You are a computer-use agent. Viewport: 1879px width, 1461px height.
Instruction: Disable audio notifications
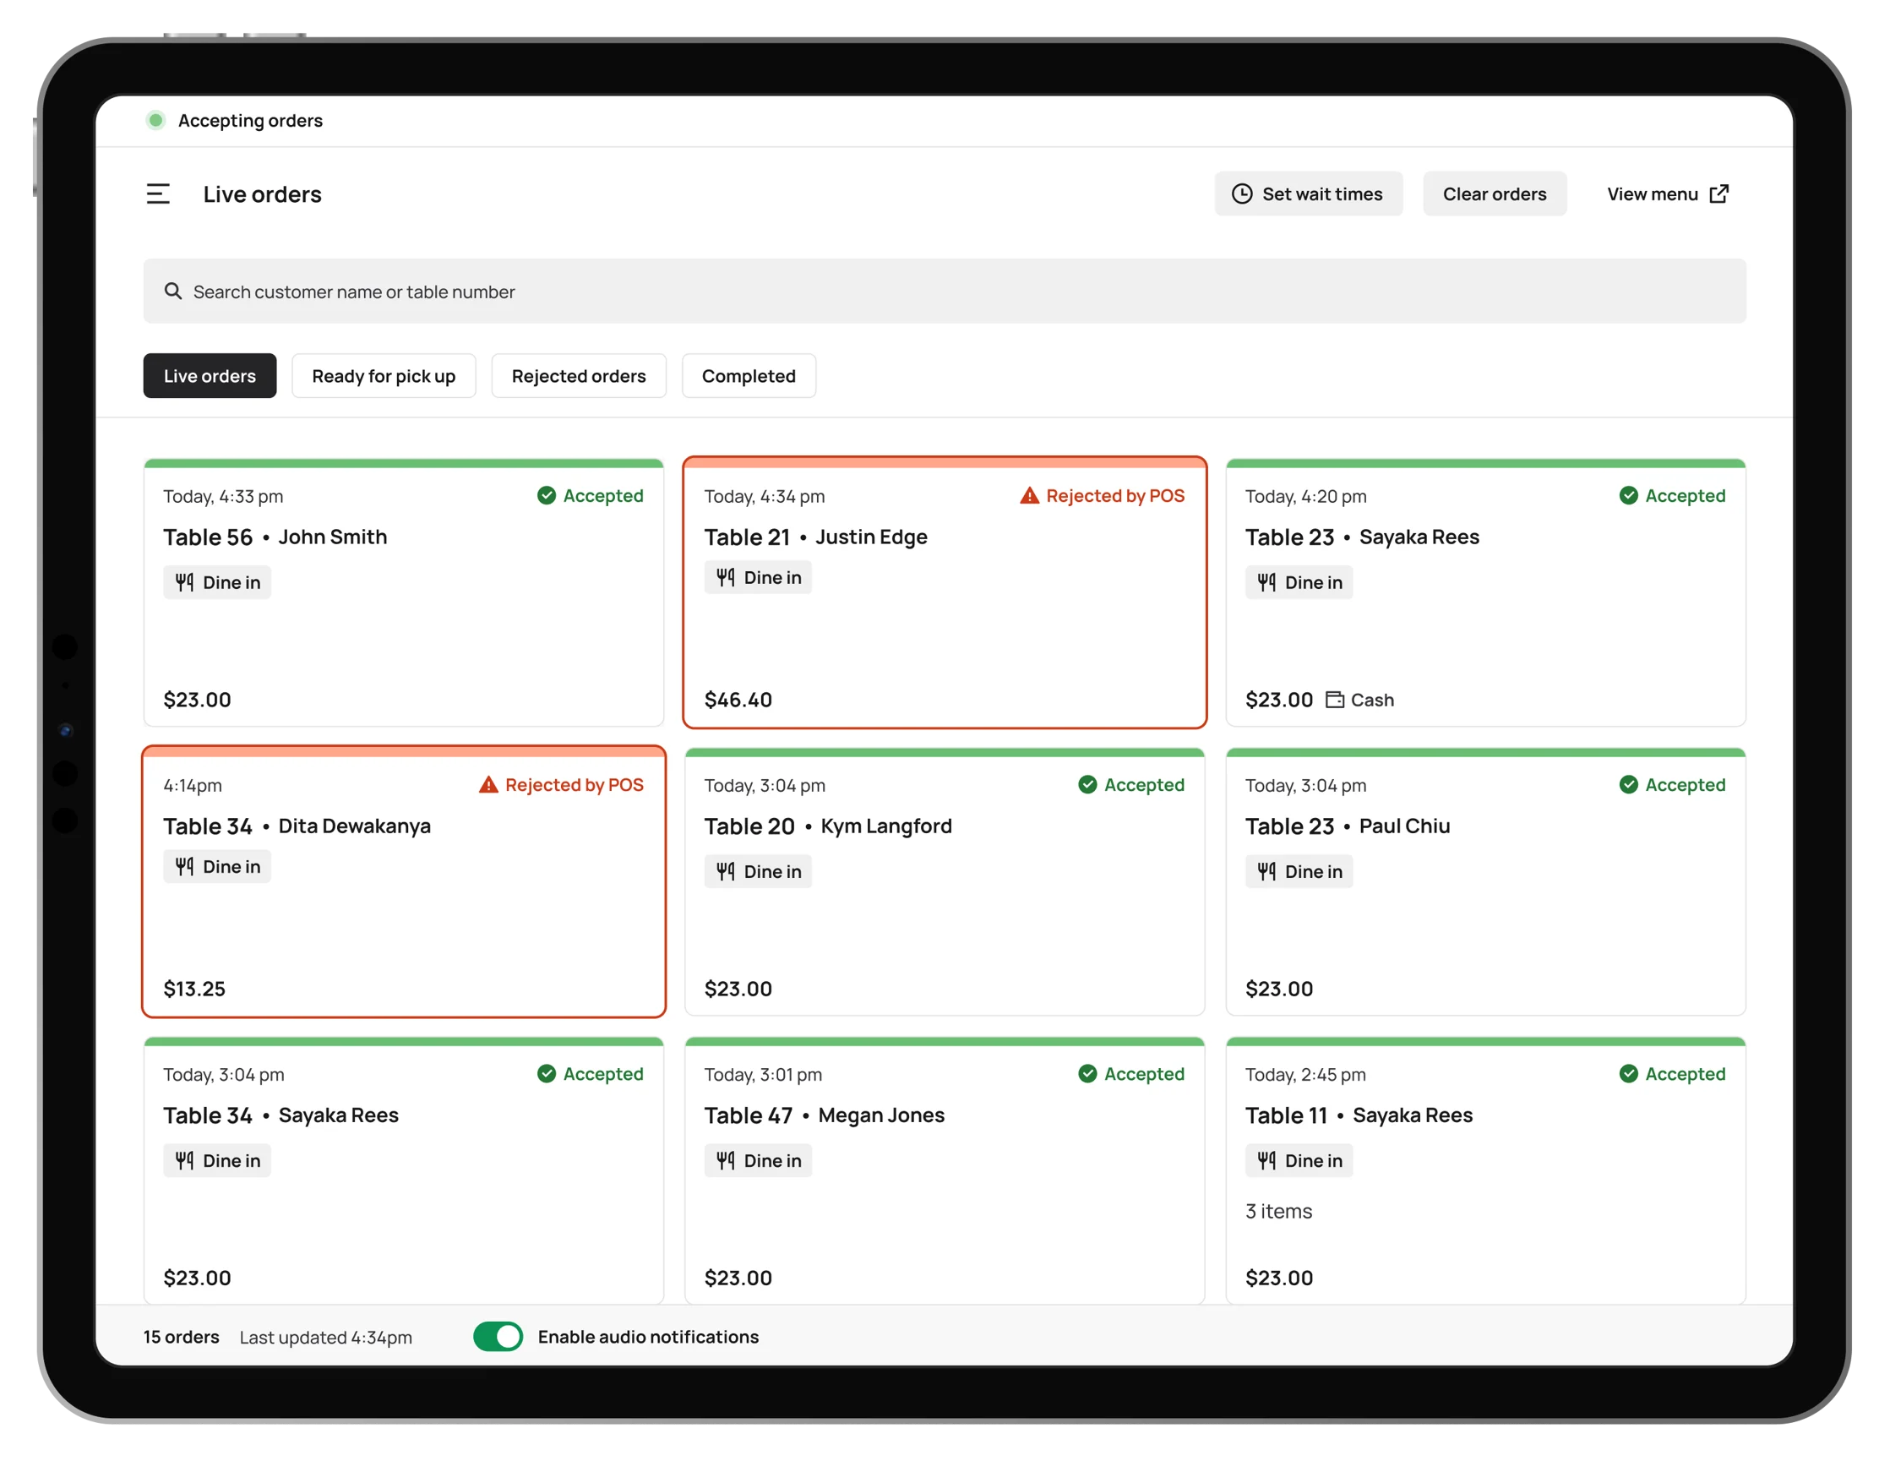click(498, 1336)
